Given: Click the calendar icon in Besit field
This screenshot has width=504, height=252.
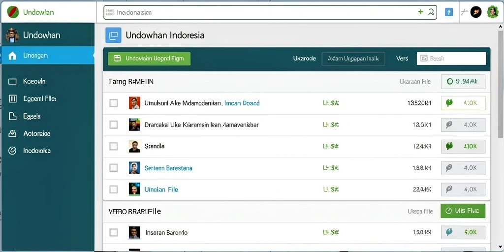Looking at the screenshot, I should click(424, 58).
